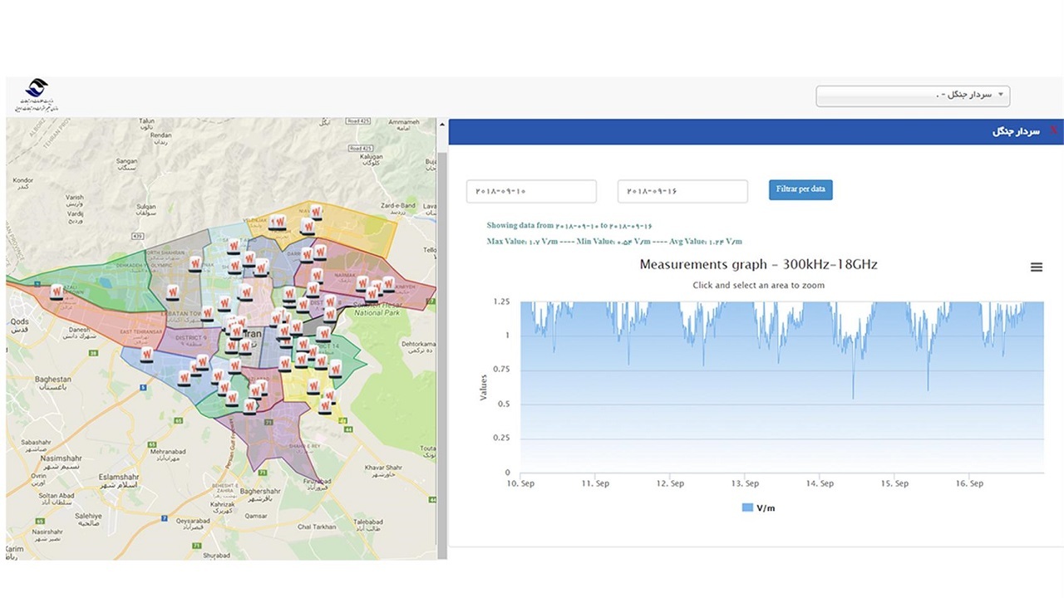Close the station panel with red X
The image size is (1064, 598).
tap(1053, 131)
